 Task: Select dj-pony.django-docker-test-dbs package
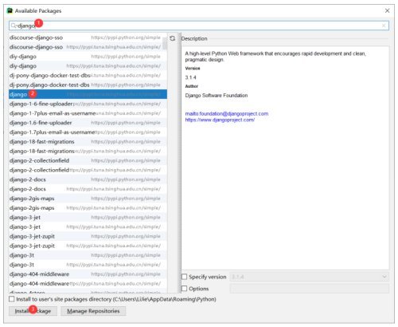88,85
